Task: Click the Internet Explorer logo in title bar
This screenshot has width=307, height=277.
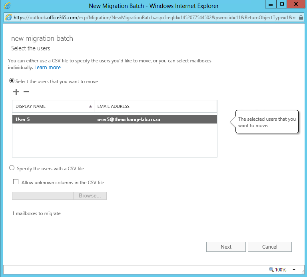Action: pyautogui.click(x=7, y=6)
